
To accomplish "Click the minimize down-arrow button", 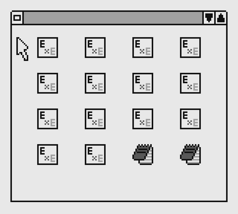I will 209,18.
